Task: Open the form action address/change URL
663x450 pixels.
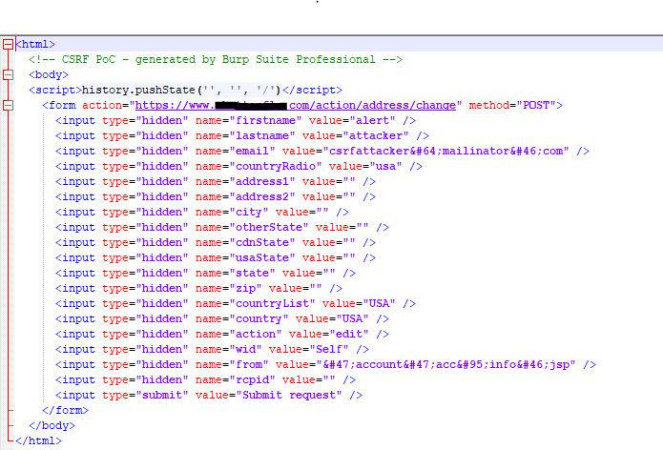Action: pos(295,105)
